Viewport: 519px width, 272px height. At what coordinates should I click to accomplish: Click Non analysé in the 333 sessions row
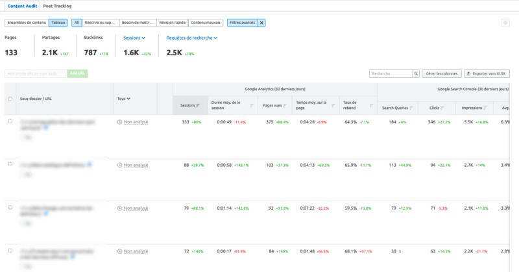pos(136,122)
